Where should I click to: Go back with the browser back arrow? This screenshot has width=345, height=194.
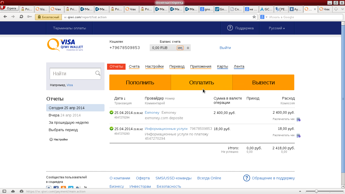click(5, 17)
